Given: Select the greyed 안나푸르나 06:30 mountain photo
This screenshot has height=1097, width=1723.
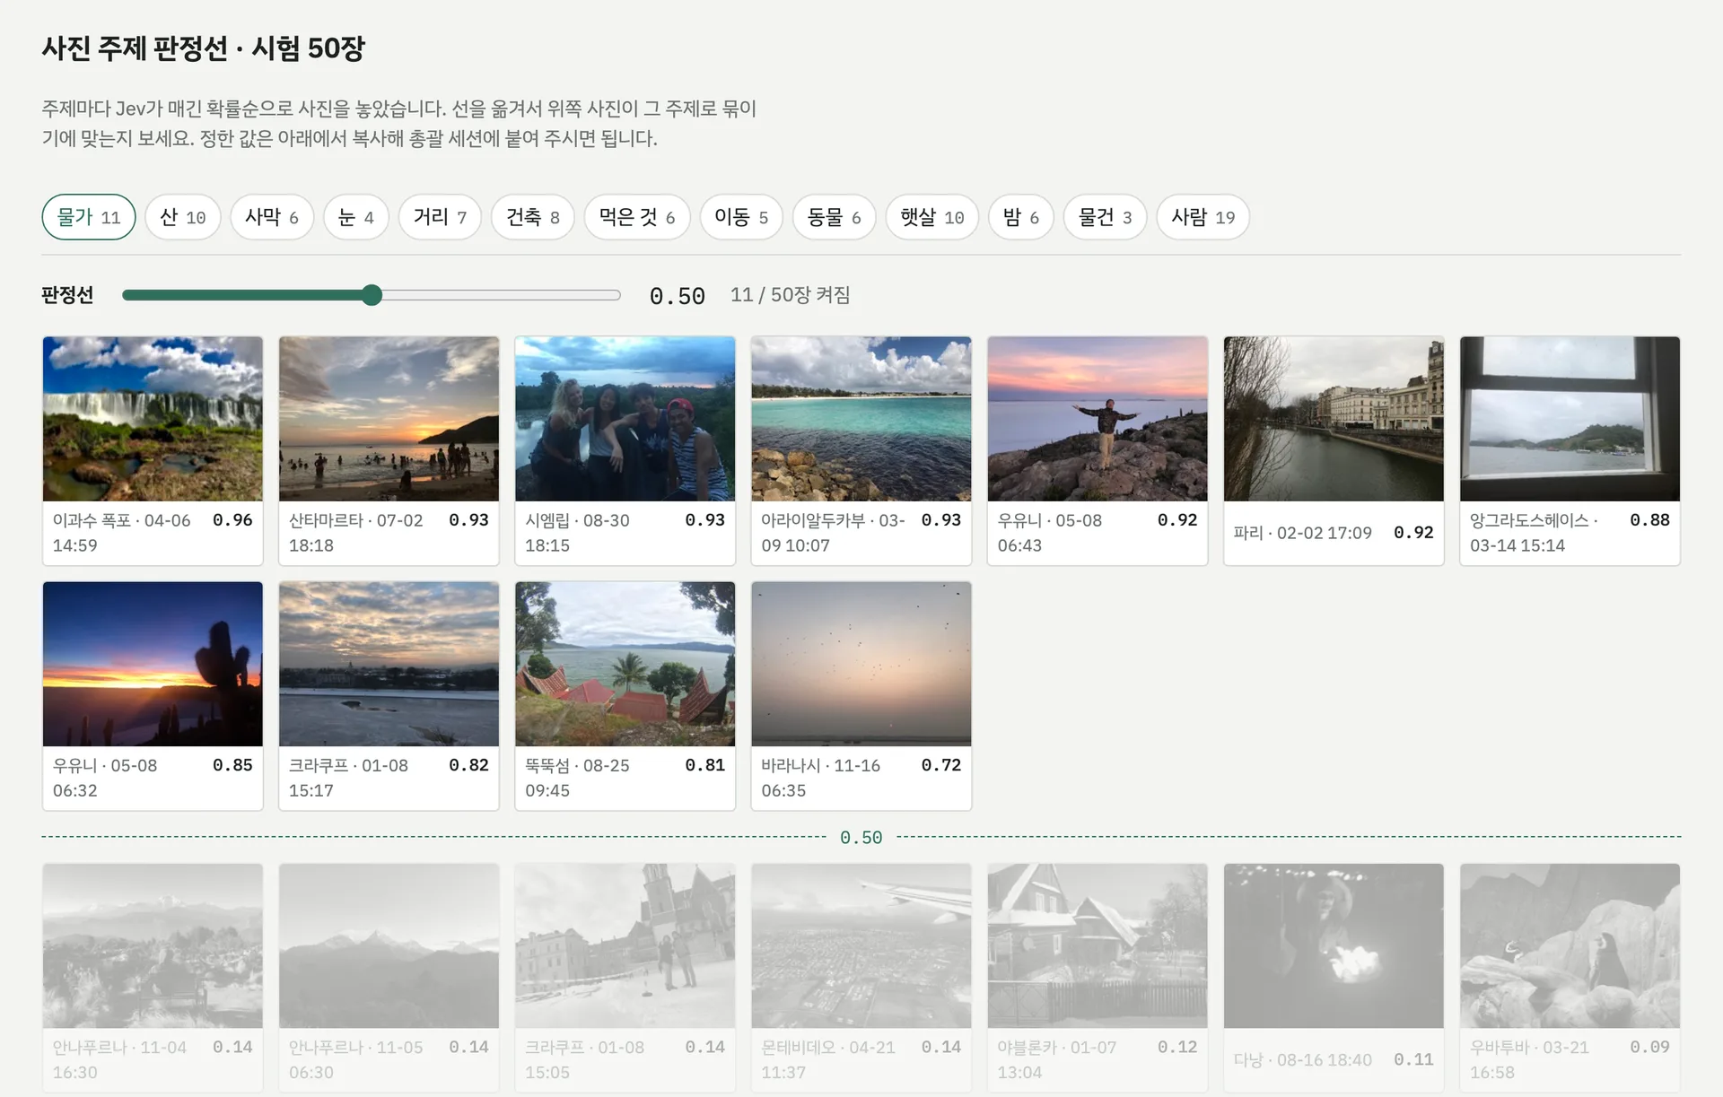Looking at the screenshot, I should point(389,945).
